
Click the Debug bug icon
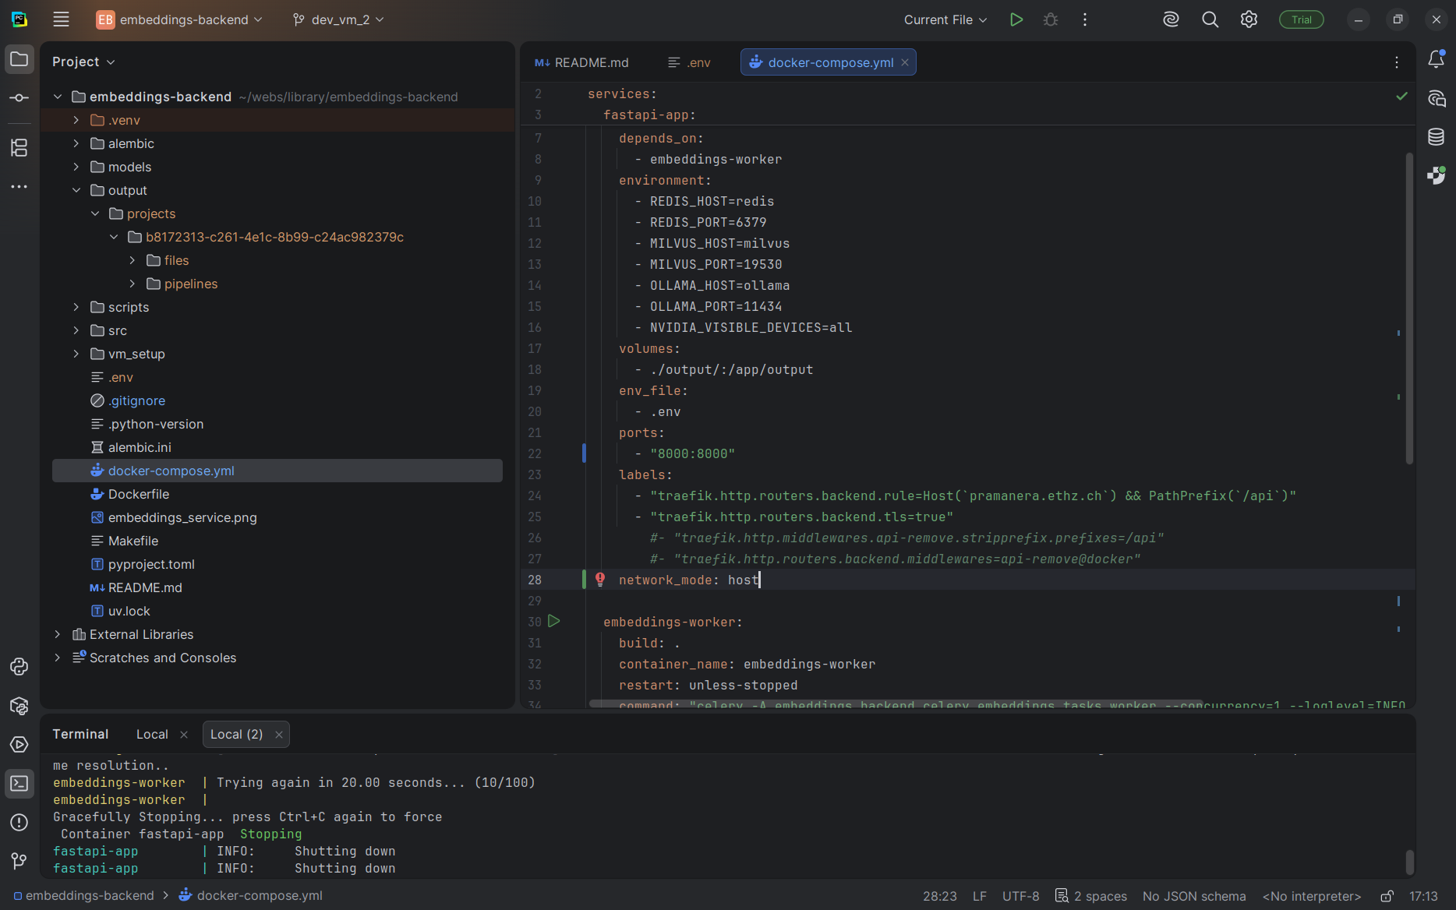click(x=1051, y=19)
